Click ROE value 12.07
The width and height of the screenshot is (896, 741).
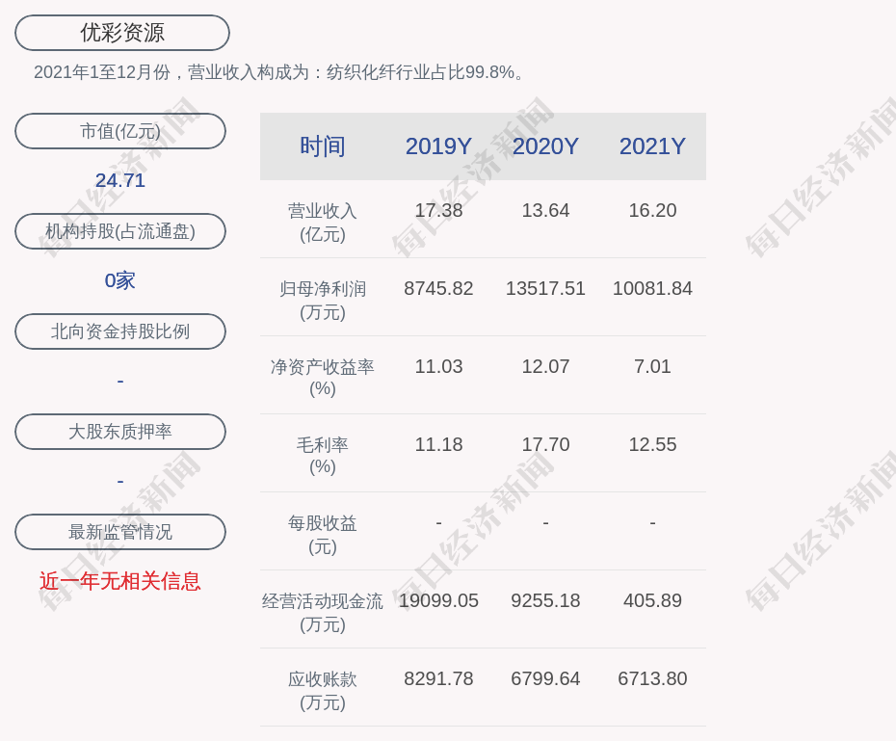pos(545,366)
